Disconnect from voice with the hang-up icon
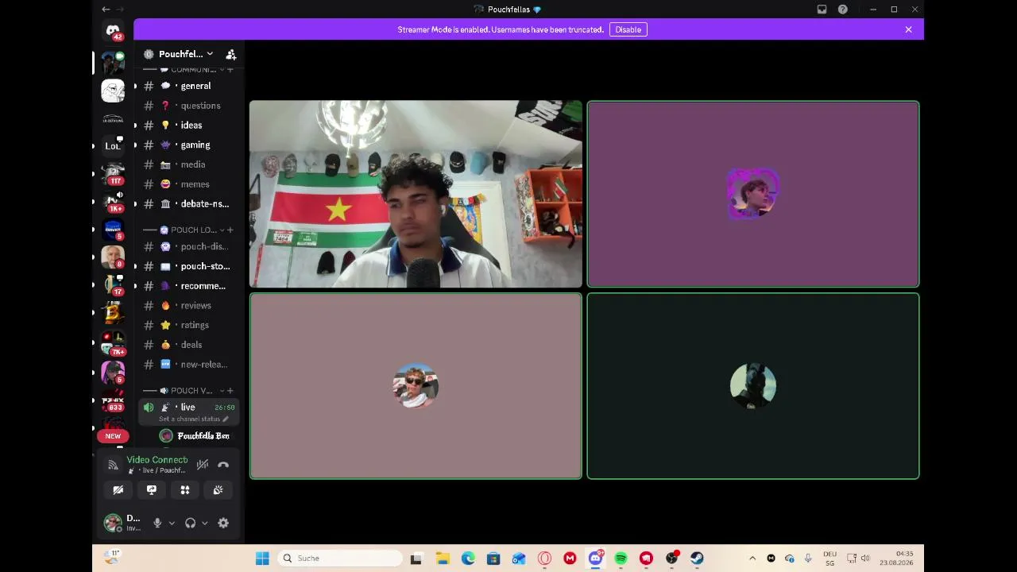Screen dimensions: 1017x572 pyautogui.click(x=223, y=465)
